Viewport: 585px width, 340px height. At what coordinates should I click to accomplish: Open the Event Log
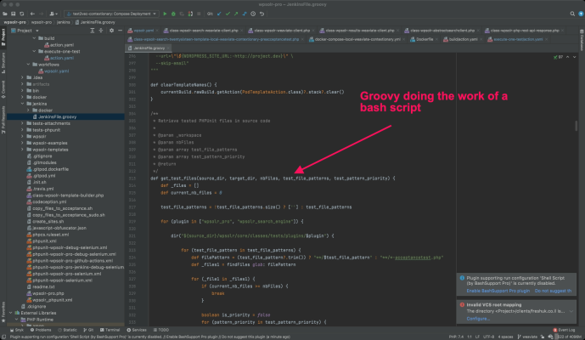coord(564,330)
